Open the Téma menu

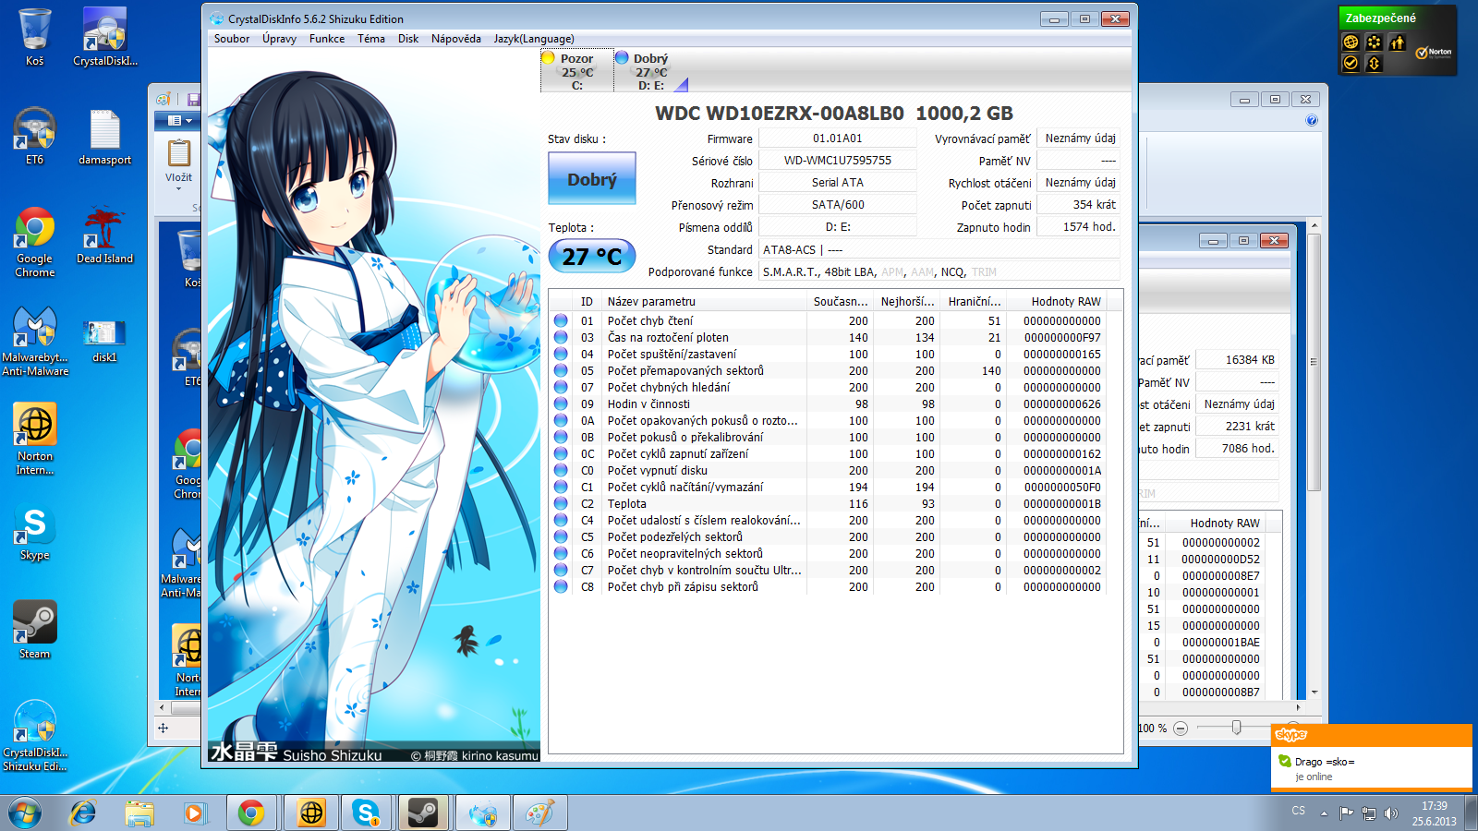371,39
